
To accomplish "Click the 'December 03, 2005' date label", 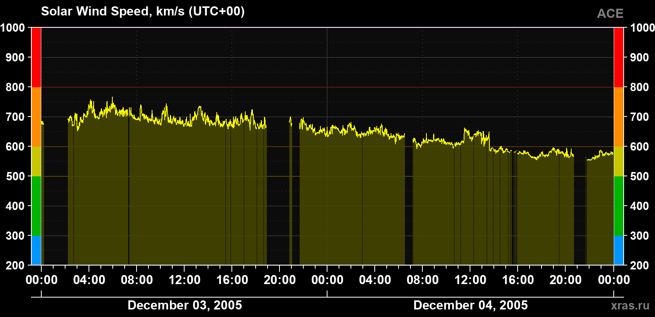I will point(185,305).
